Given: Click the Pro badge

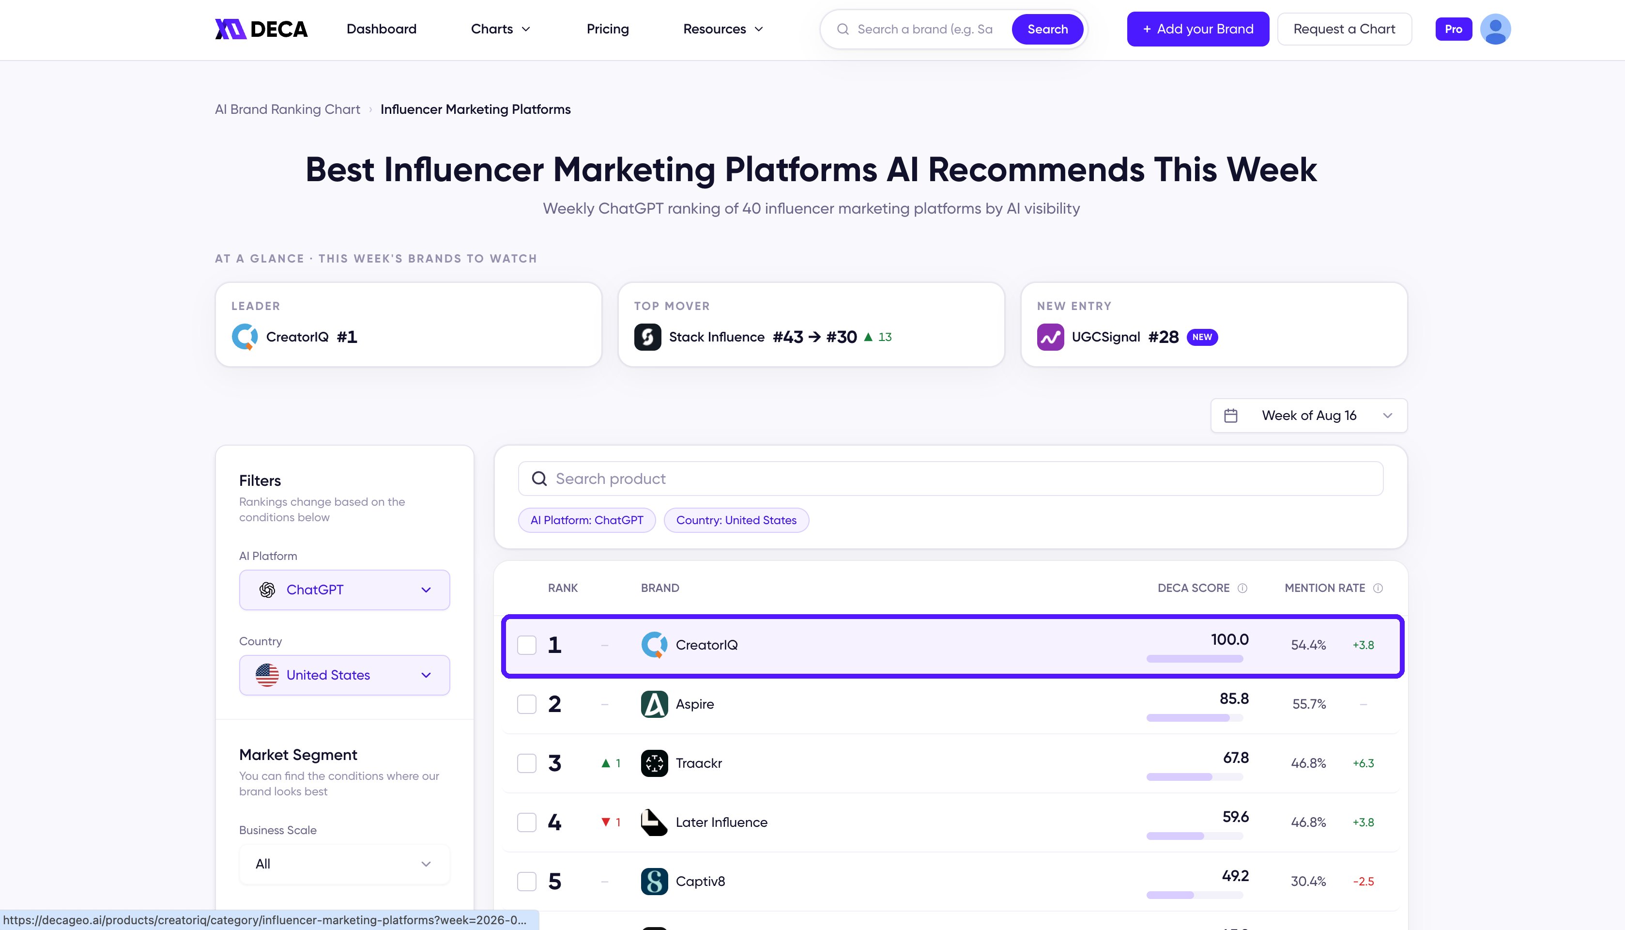Looking at the screenshot, I should (1454, 30).
